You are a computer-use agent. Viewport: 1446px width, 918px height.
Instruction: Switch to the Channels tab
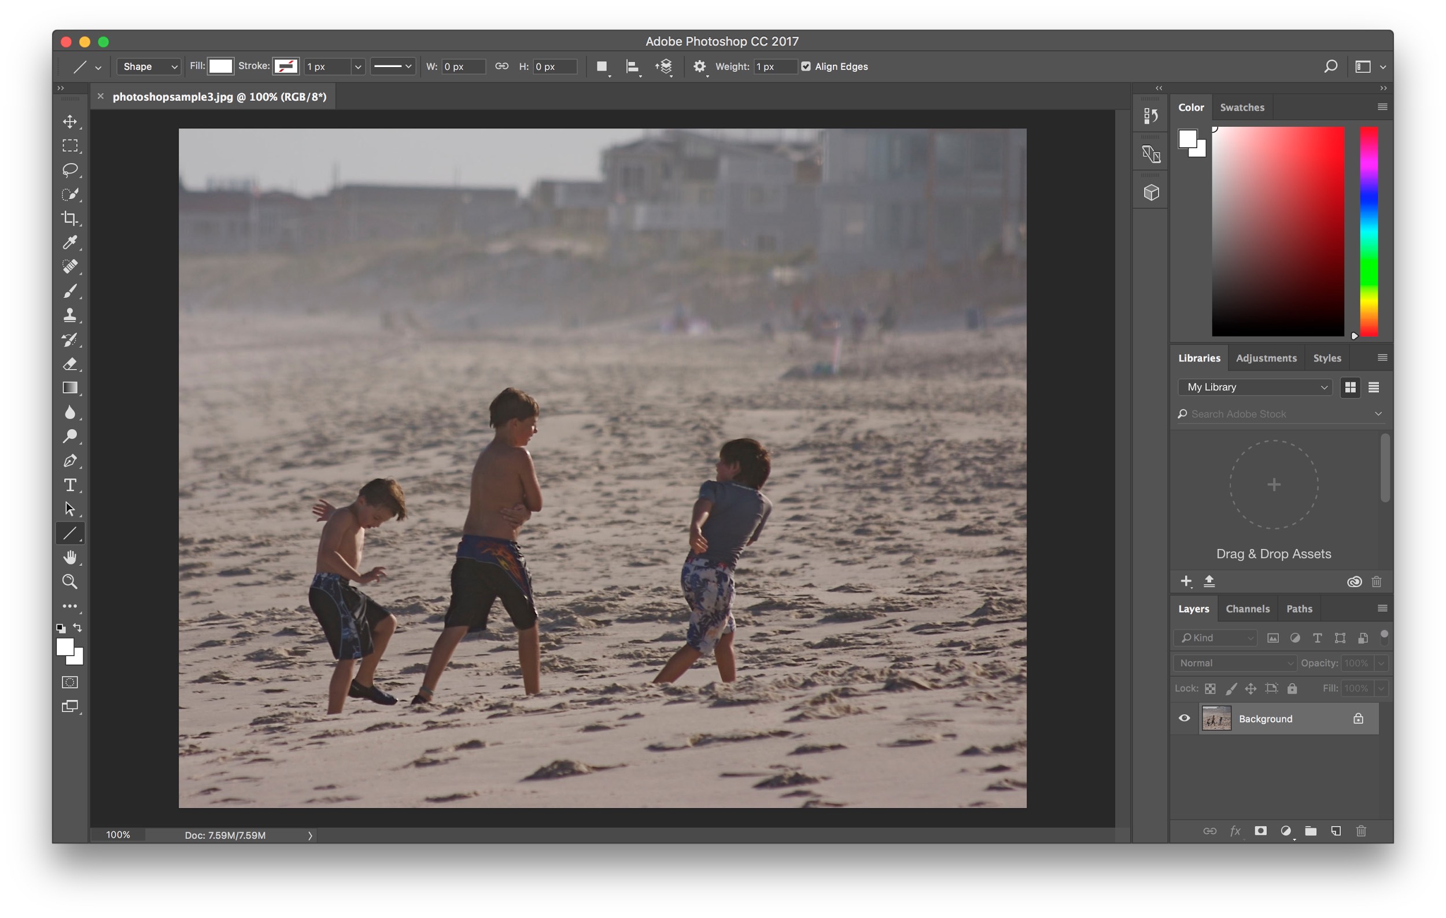1247,608
